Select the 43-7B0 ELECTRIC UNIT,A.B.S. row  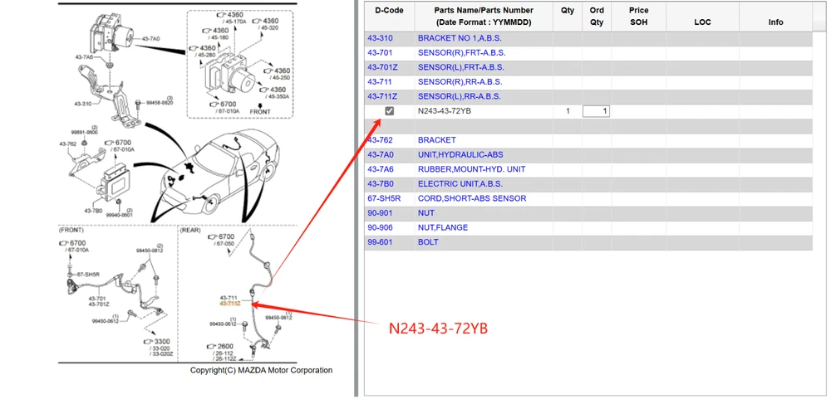tap(460, 184)
